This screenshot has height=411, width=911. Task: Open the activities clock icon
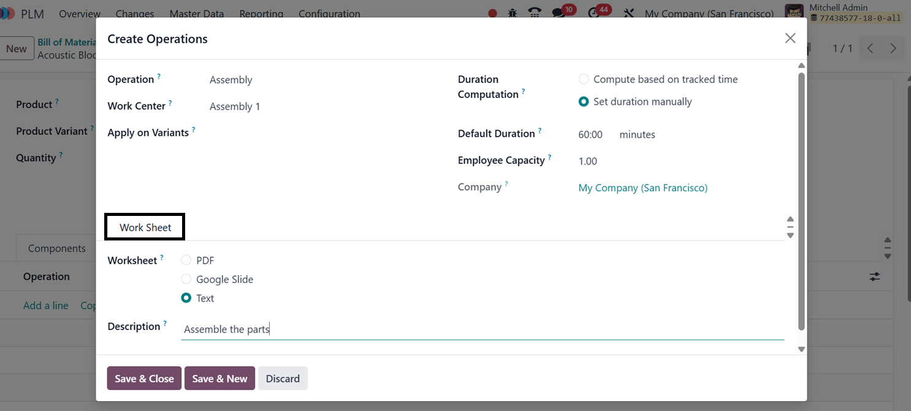coord(593,13)
